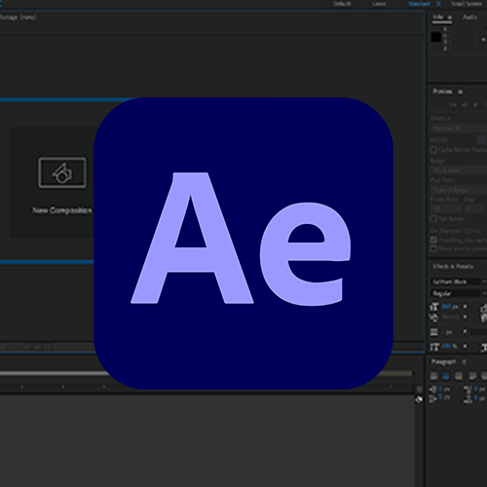Switch to the Audio panel tab
This screenshot has height=487, width=487.
click(469, 17)
